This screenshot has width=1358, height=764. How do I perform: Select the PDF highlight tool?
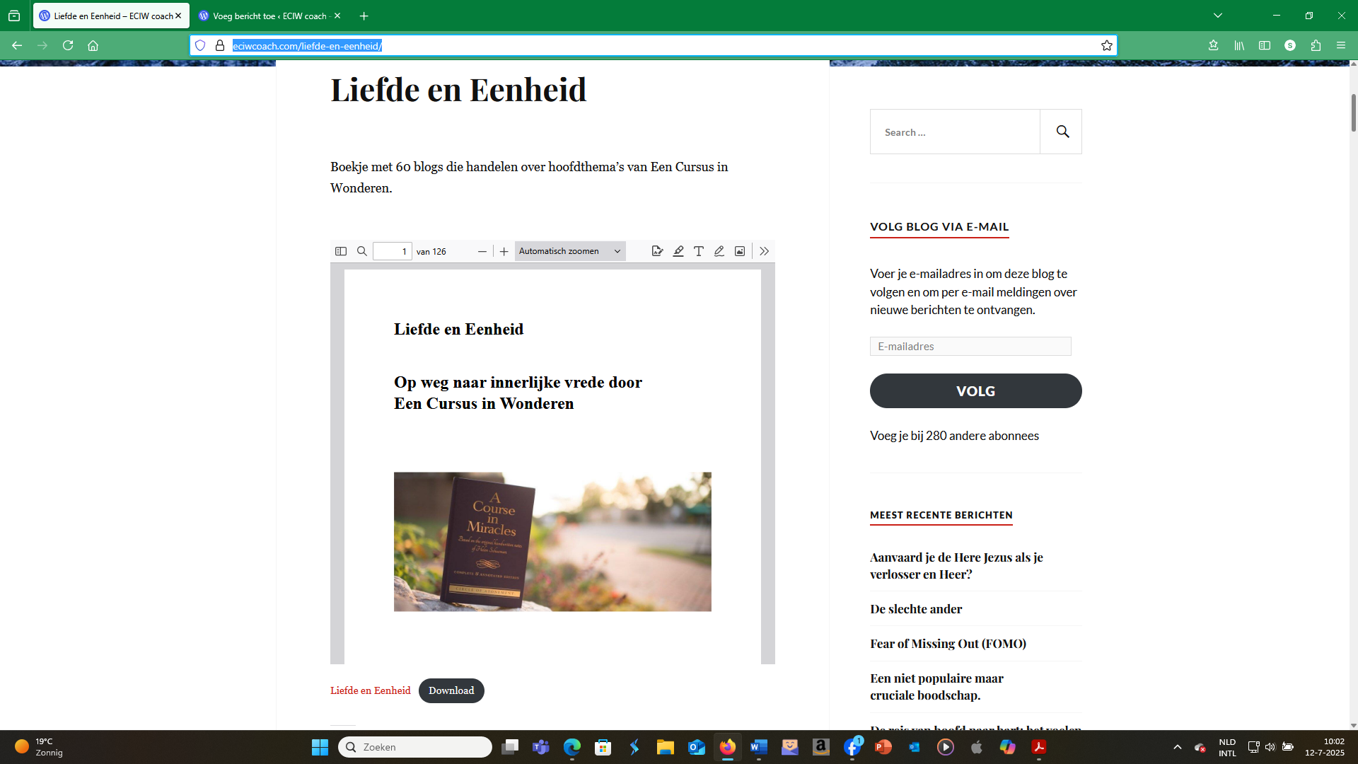click(x=678, y=251)
